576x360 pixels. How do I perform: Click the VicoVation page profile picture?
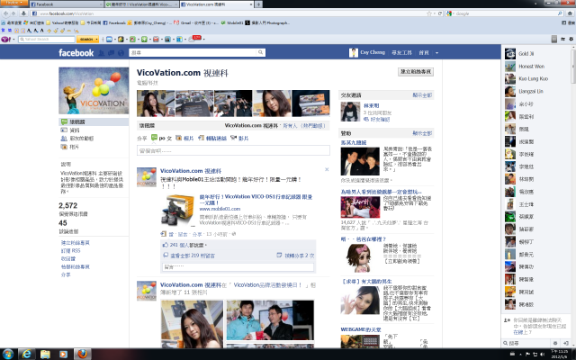[x=94, y=90]
